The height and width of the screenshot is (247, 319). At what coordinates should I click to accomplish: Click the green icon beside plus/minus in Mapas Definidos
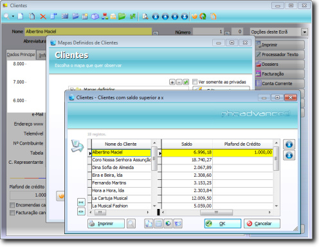186,82
